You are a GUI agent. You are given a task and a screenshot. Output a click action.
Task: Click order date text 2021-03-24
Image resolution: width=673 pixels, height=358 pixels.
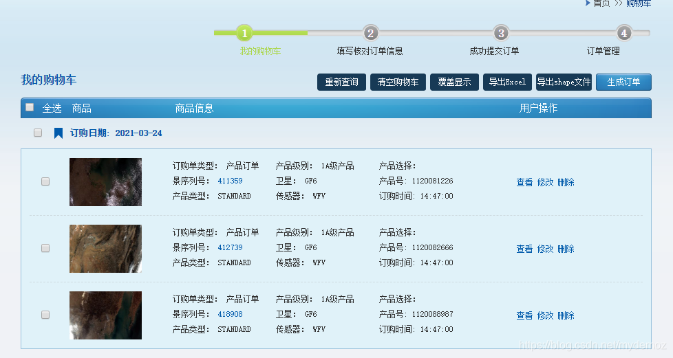pos(138,133)
